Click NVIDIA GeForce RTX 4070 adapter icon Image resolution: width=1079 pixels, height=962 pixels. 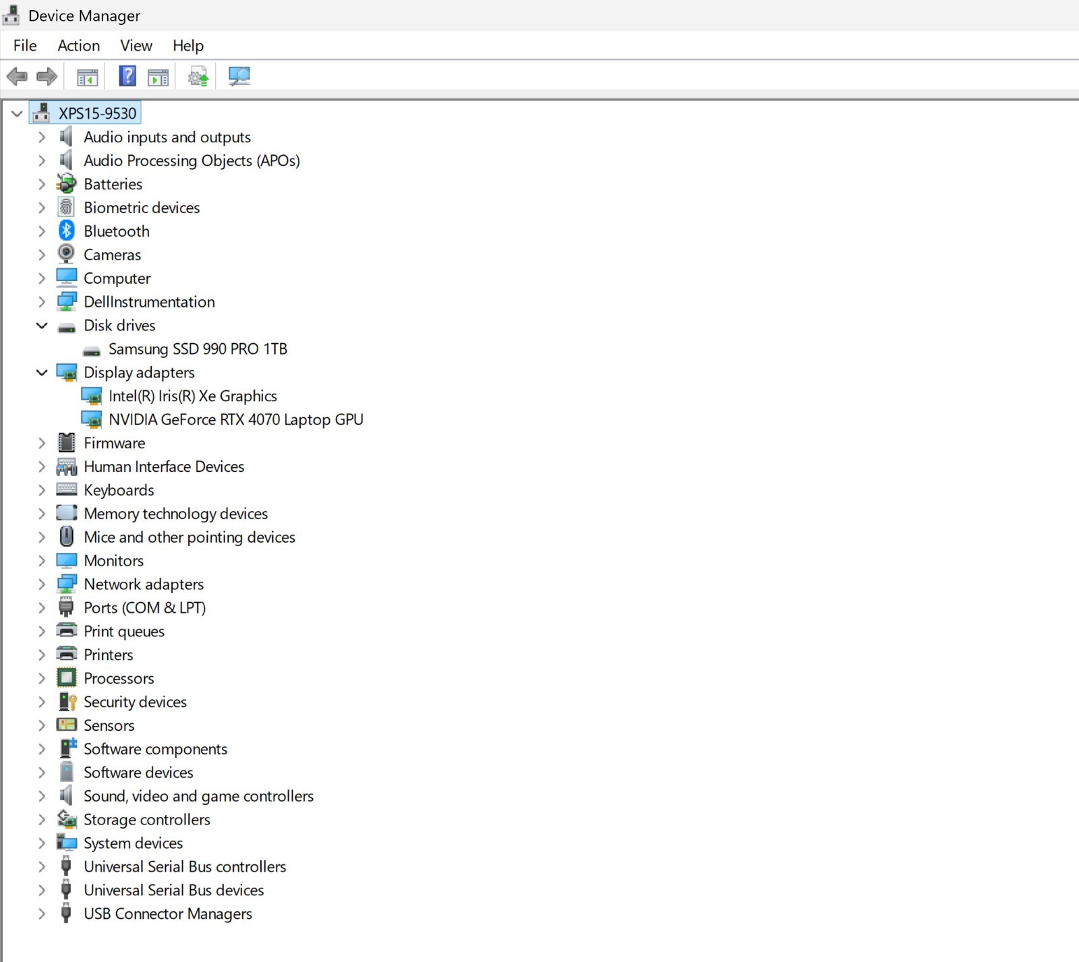(91, 419)
